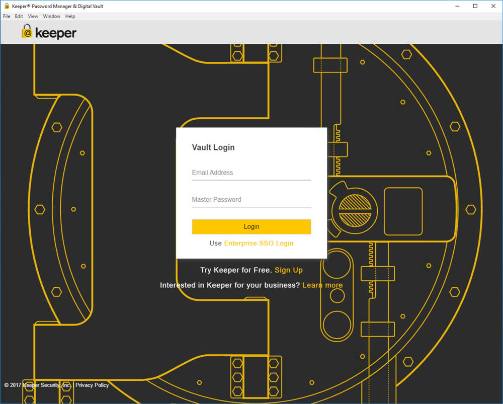Click the Email Address field
This screenshot has width=503, height=404.
pos(251,173)
